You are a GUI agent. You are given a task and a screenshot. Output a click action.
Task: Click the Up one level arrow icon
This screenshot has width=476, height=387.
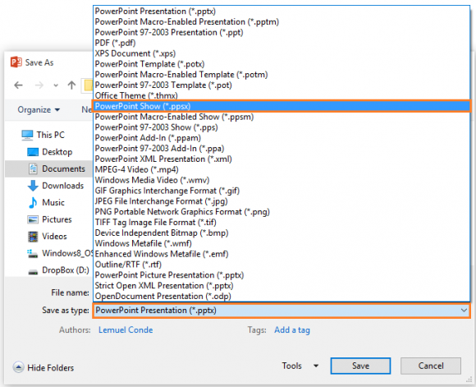[x=71, y=85]
